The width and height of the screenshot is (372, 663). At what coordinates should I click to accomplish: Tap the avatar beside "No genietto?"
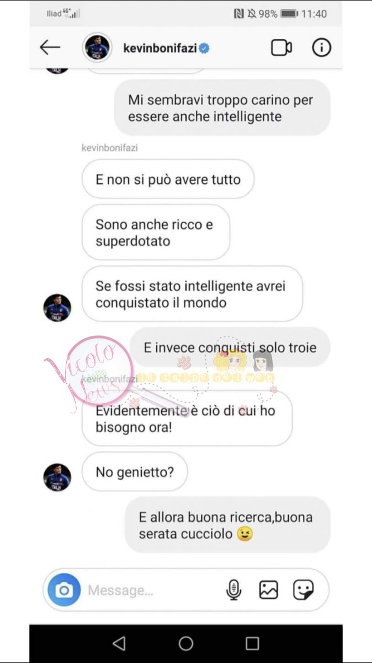click(57, 477)
